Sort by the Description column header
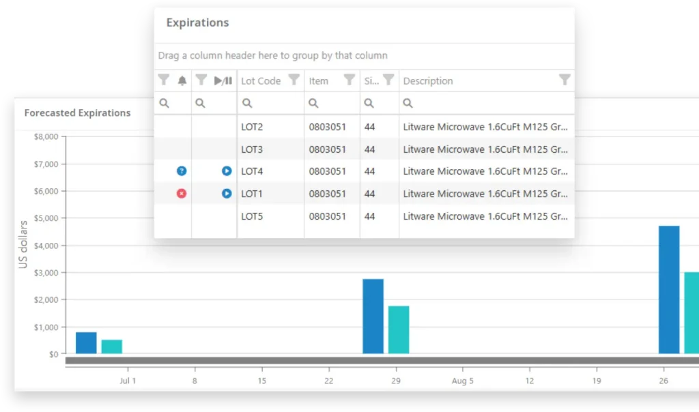This screenshot has height=412, width=699. pyautogui.click(x=428, y=81)
